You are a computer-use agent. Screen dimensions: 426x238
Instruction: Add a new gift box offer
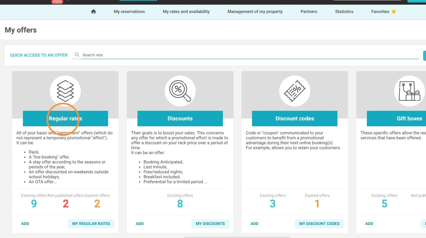coord(369,224)
